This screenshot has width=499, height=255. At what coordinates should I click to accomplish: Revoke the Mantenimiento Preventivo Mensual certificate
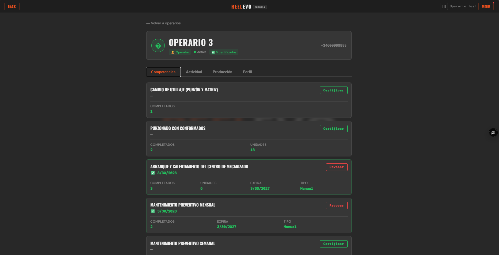pyautogui.click(x=336, y=205)
